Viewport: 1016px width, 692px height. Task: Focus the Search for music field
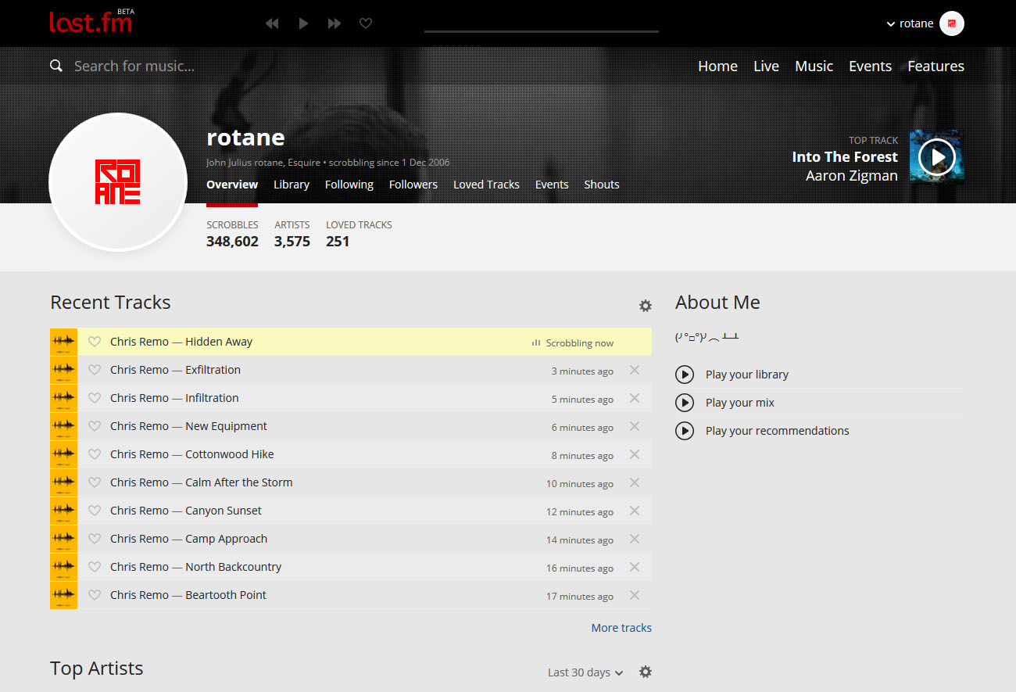[134, 66]
